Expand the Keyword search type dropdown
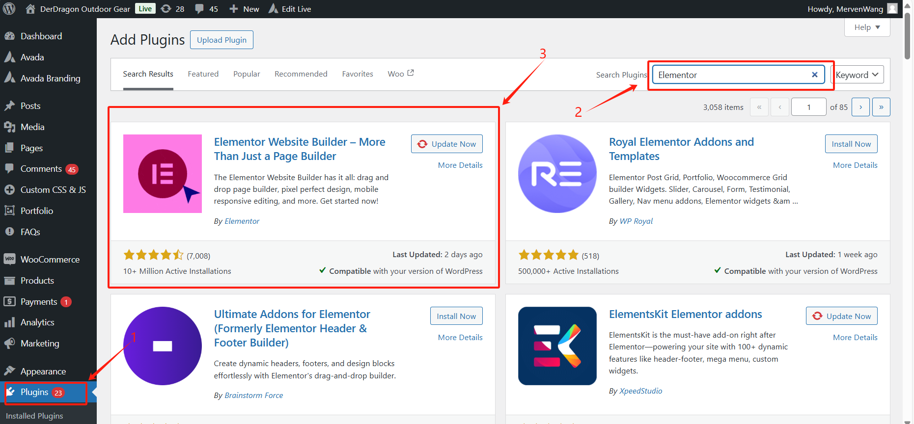This screenshot has width=914, height=424. pos(857,75)
